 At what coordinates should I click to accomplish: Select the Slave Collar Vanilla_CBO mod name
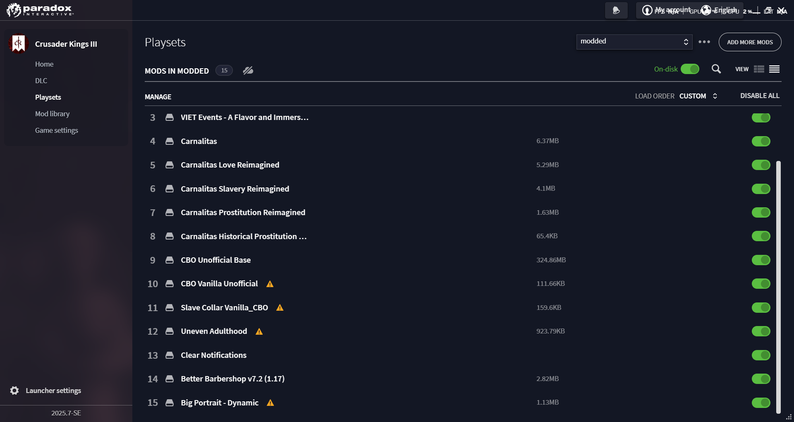224,307
